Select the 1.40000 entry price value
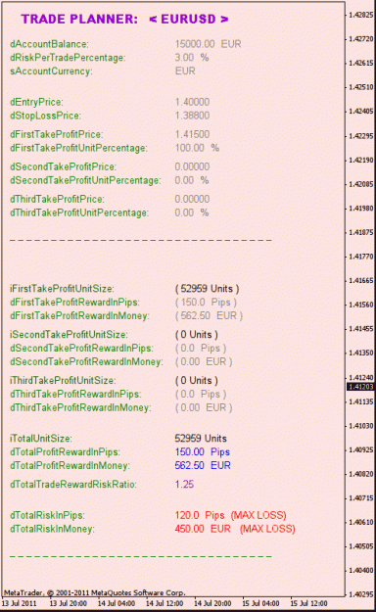 (192, 102)
